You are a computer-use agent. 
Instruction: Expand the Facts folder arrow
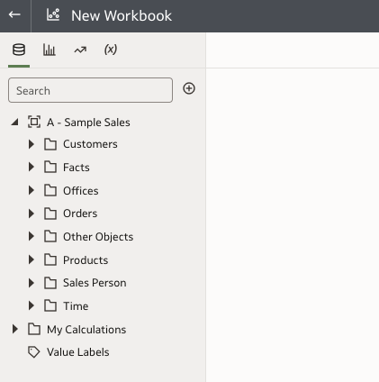(x=32, y=167)
